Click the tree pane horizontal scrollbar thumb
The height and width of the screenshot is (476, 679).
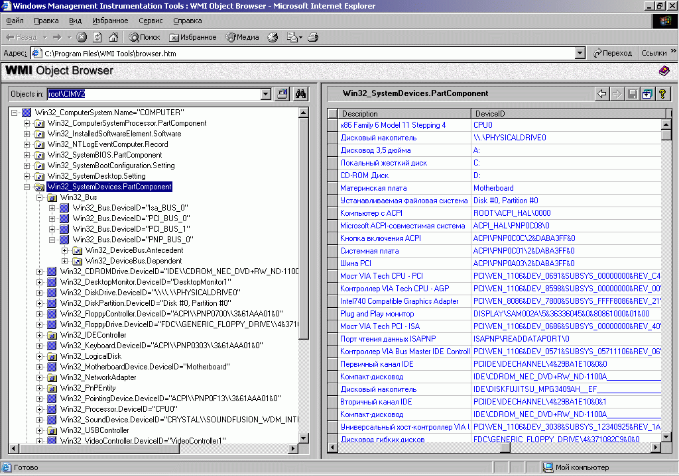click(99, 449)
